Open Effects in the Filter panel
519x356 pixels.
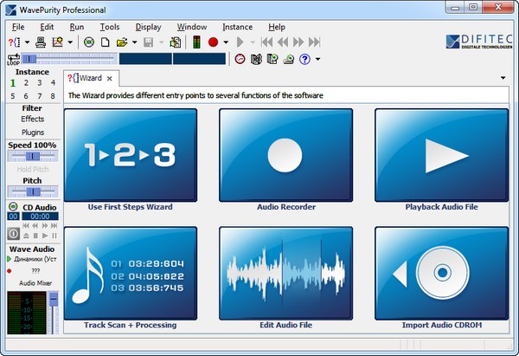[x=32, y=119]
